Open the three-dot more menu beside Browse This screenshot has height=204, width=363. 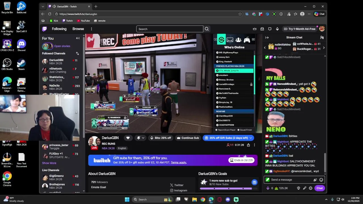[x=91, y=29]
